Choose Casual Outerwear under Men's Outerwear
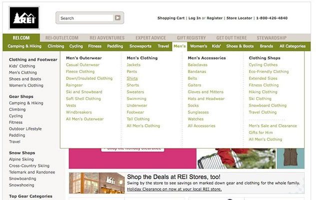 click(82, 64)
